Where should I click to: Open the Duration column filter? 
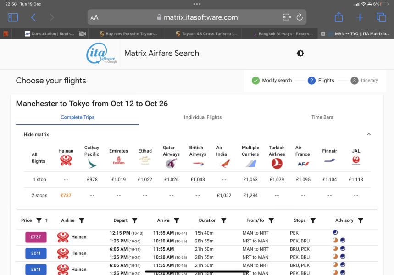[x=224, y=220]
